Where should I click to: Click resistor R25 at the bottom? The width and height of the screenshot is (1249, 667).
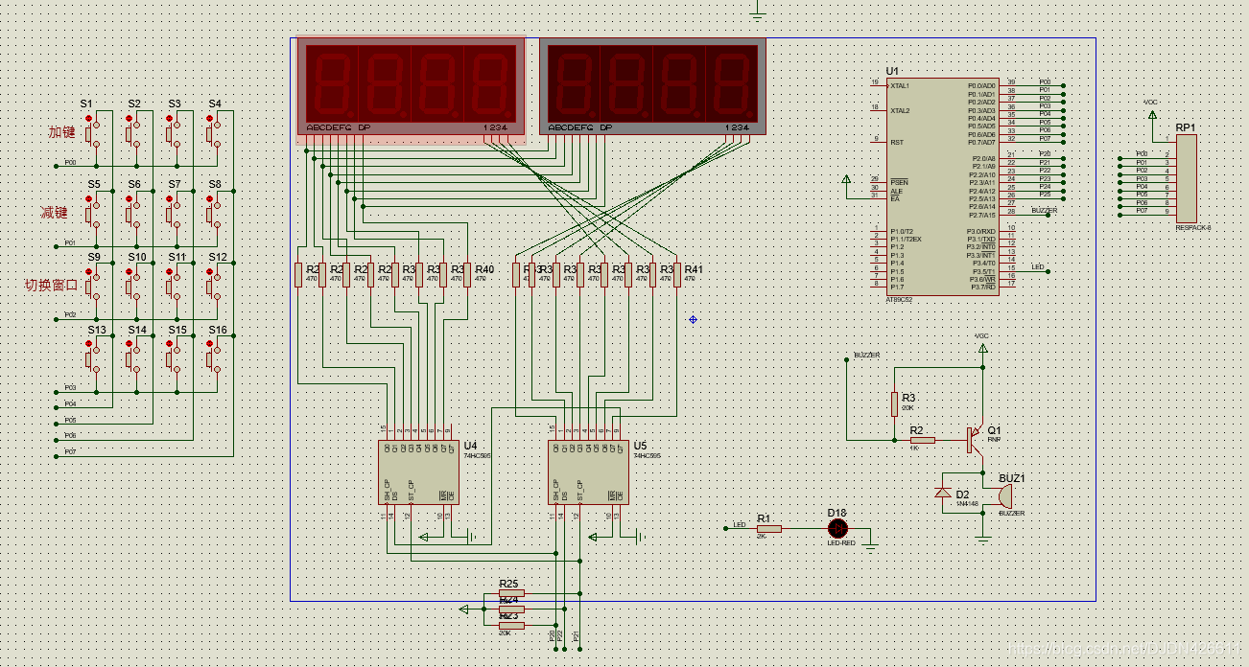(x=511, y=593)
